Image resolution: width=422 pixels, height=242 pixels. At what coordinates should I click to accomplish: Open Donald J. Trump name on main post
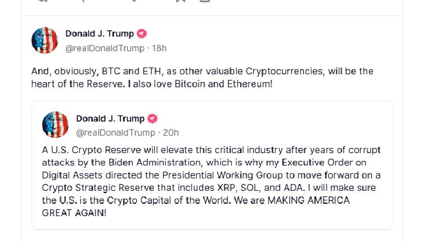click(100, 34)
